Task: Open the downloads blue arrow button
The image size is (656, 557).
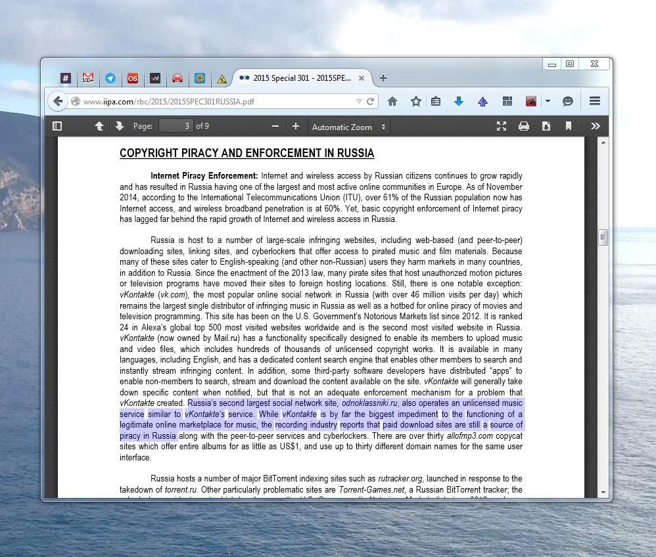Action: coord(459,101)
